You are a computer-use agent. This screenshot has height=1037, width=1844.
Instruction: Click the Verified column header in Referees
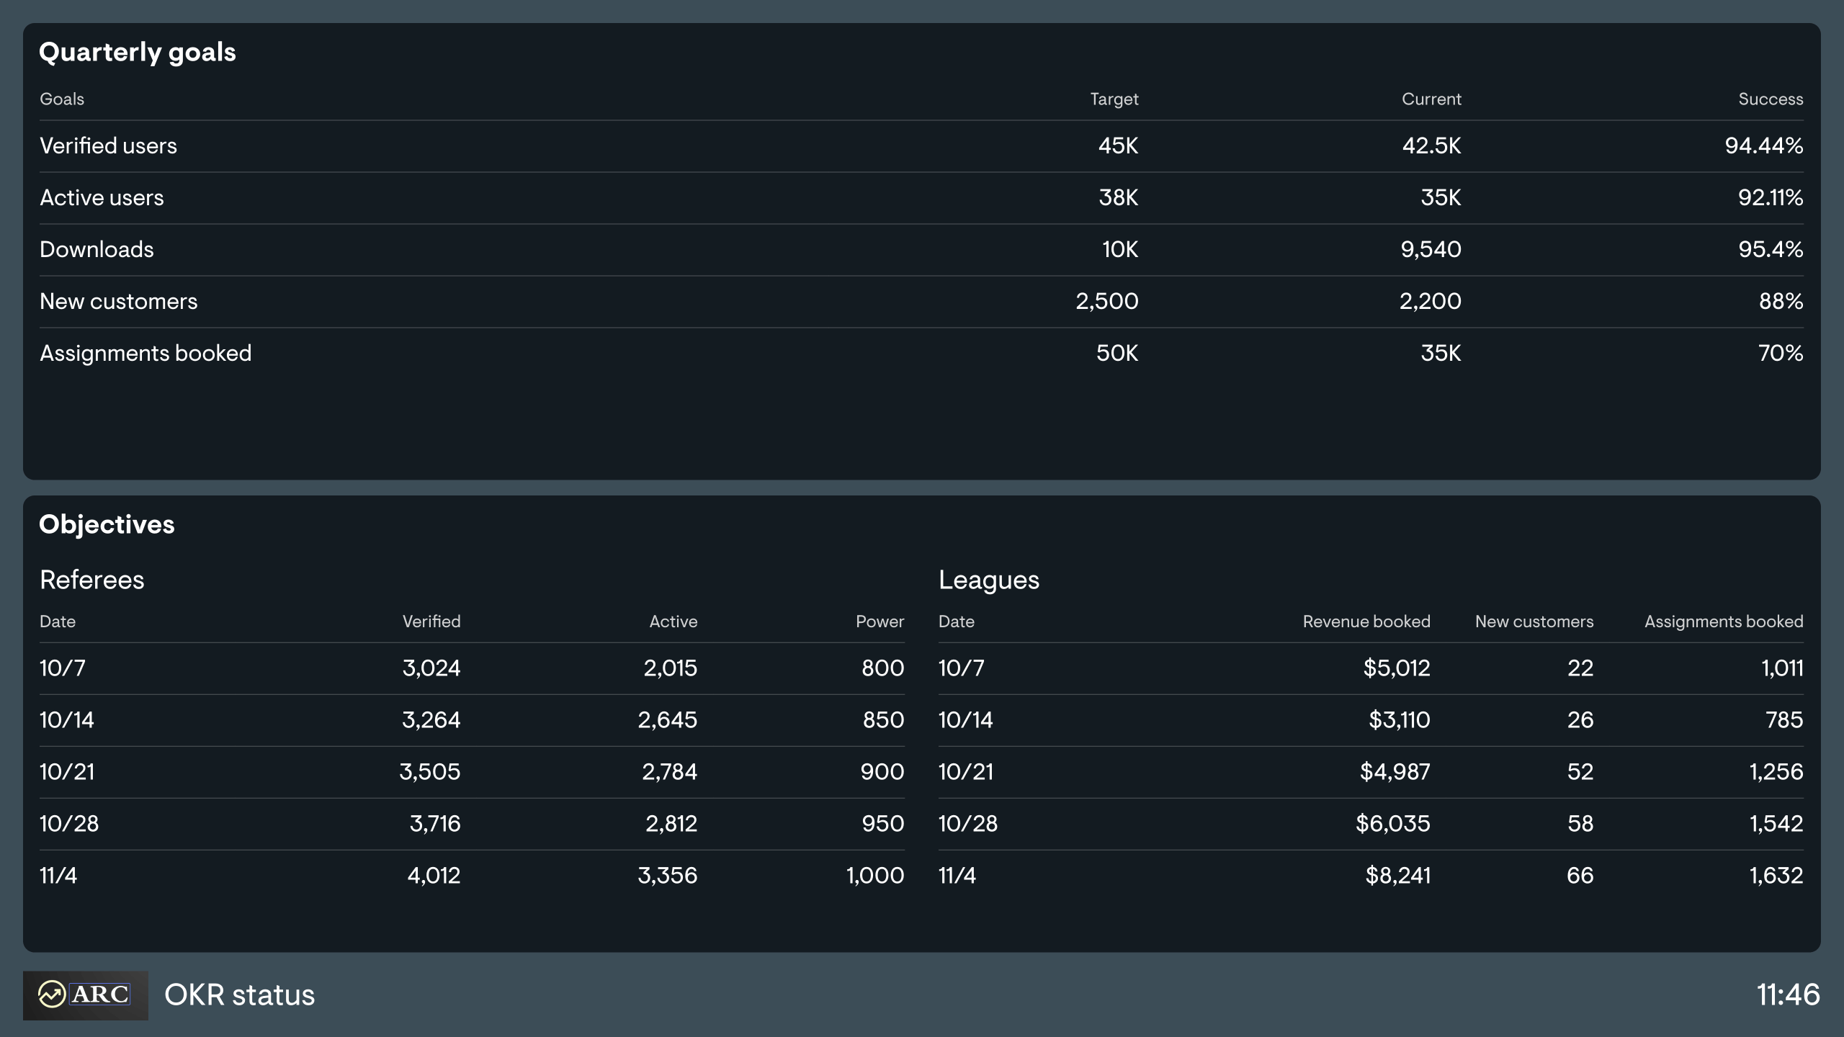pyautogui.click(x=431, y=621)
